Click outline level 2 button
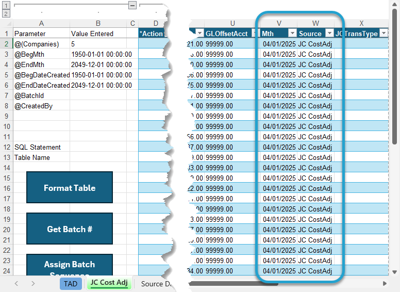Screen dimensions: 400x292 pos(6,13)
